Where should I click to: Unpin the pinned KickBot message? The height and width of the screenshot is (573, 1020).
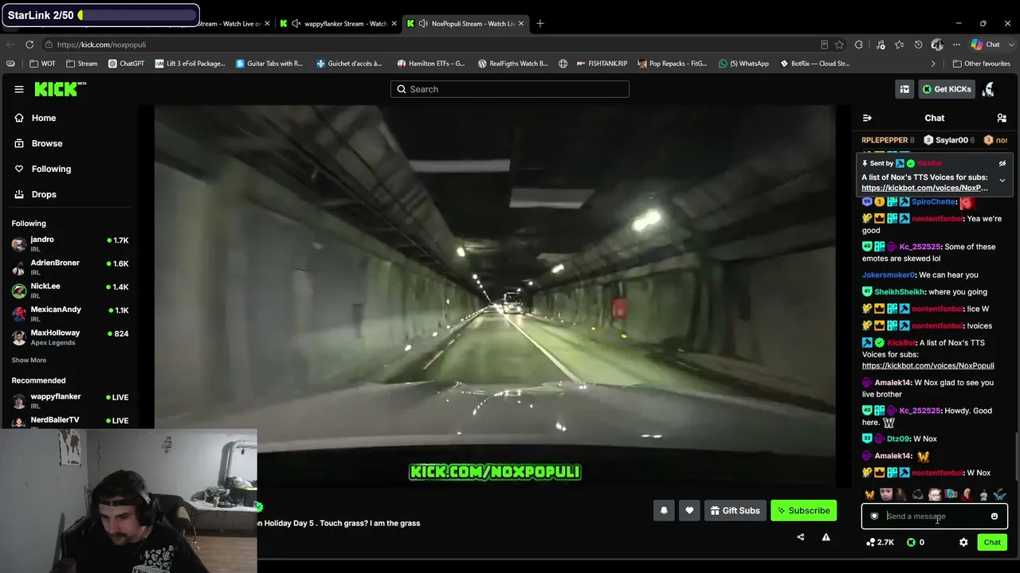(1002, 163)
